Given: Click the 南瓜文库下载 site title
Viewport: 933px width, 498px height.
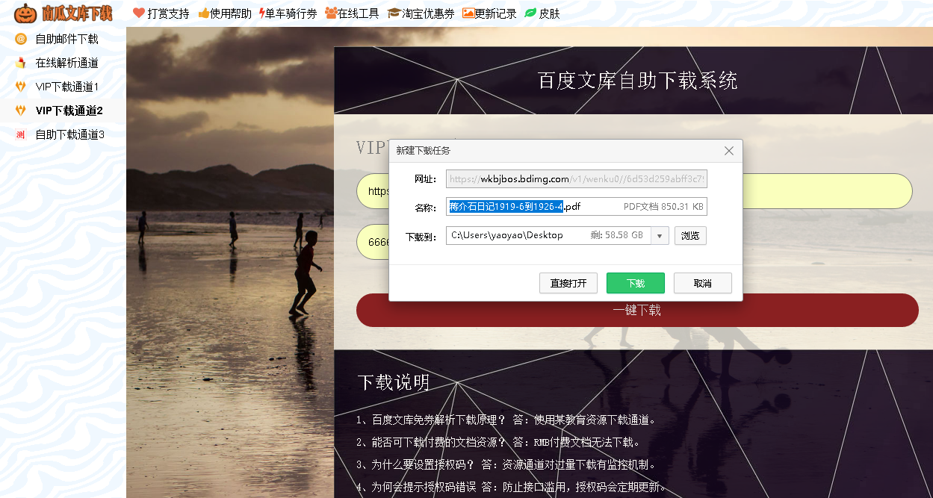Looking at the screenshot, I should (x=77, y=13).
